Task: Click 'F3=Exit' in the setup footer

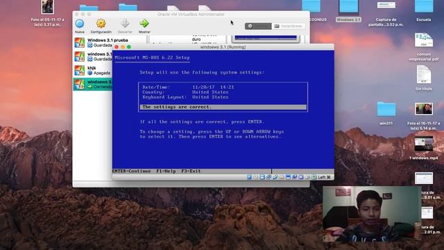Action: coord(191,172)
